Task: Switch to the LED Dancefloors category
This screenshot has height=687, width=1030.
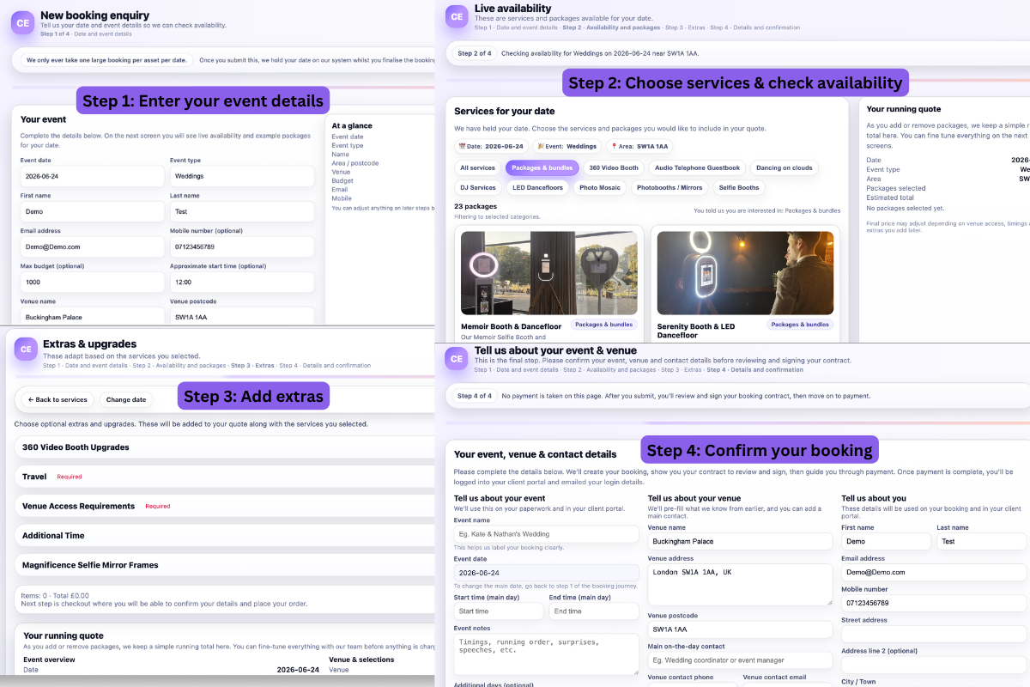Action: coord(536,187)
